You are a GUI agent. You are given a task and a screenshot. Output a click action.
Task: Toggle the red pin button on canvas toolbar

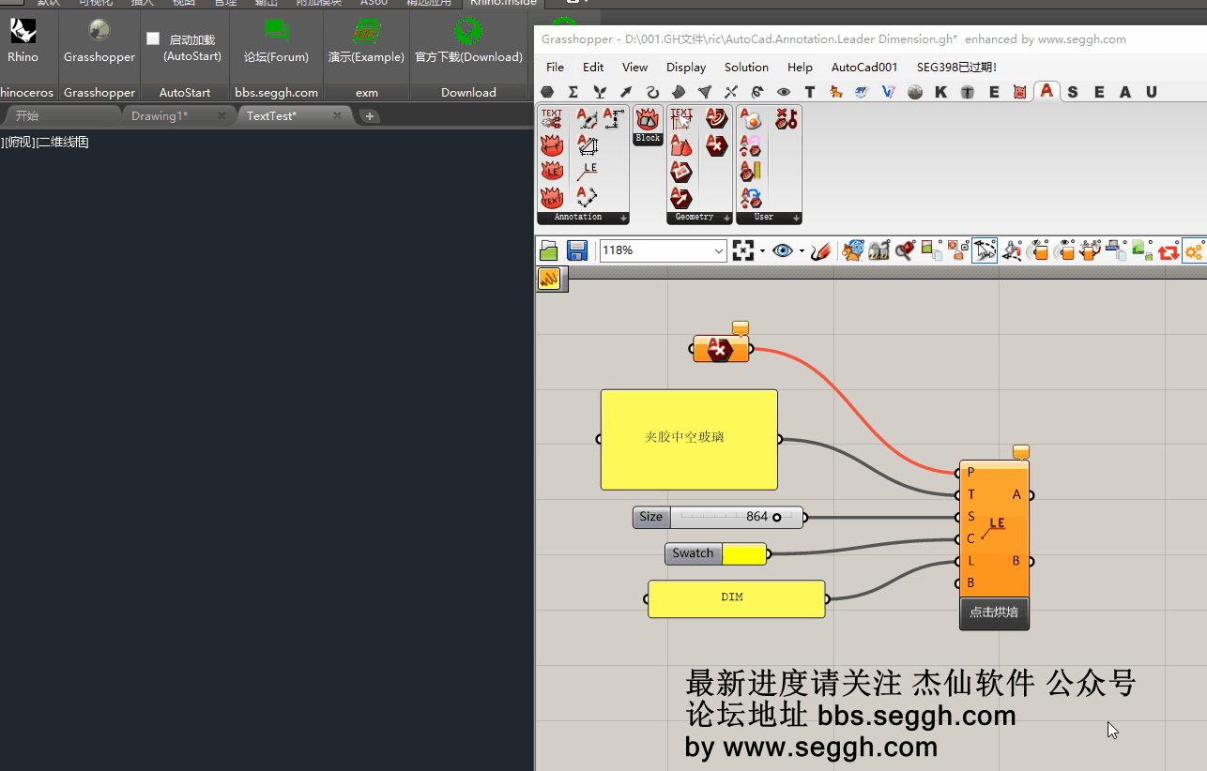pos(905,250)
